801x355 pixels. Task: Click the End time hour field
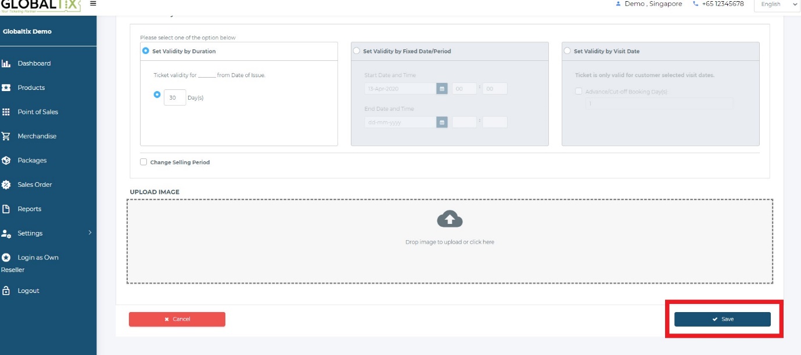[465, 122]
